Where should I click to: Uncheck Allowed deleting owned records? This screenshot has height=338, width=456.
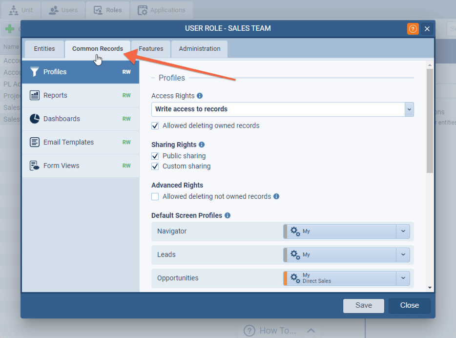pyautogui.click(x=155, y=126)
